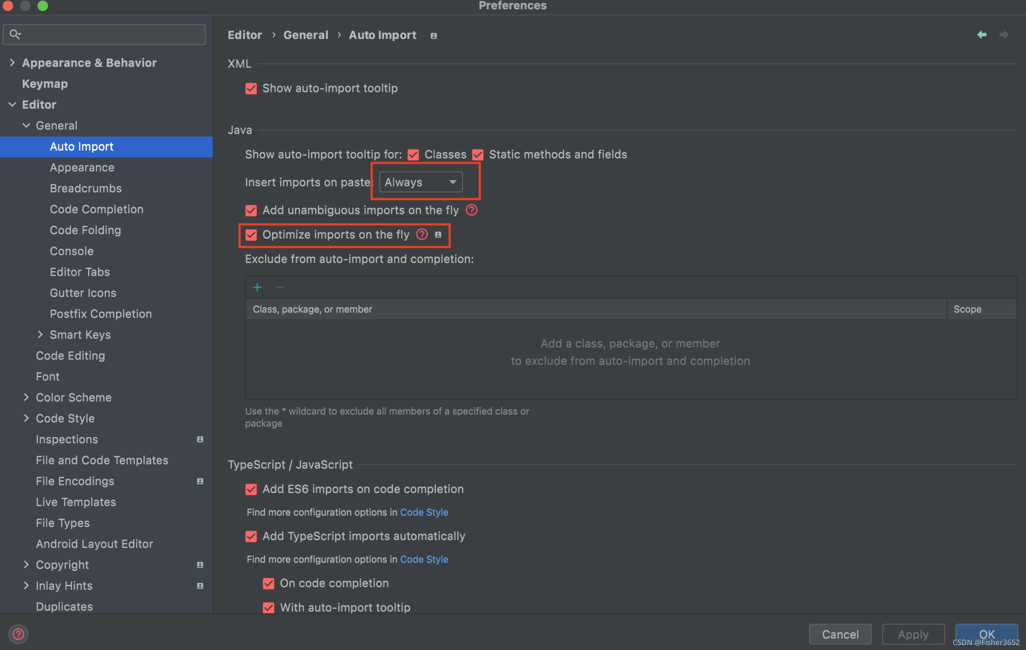Click the Apply button
Screen dimensions: 1026x650
click(913, 634)
